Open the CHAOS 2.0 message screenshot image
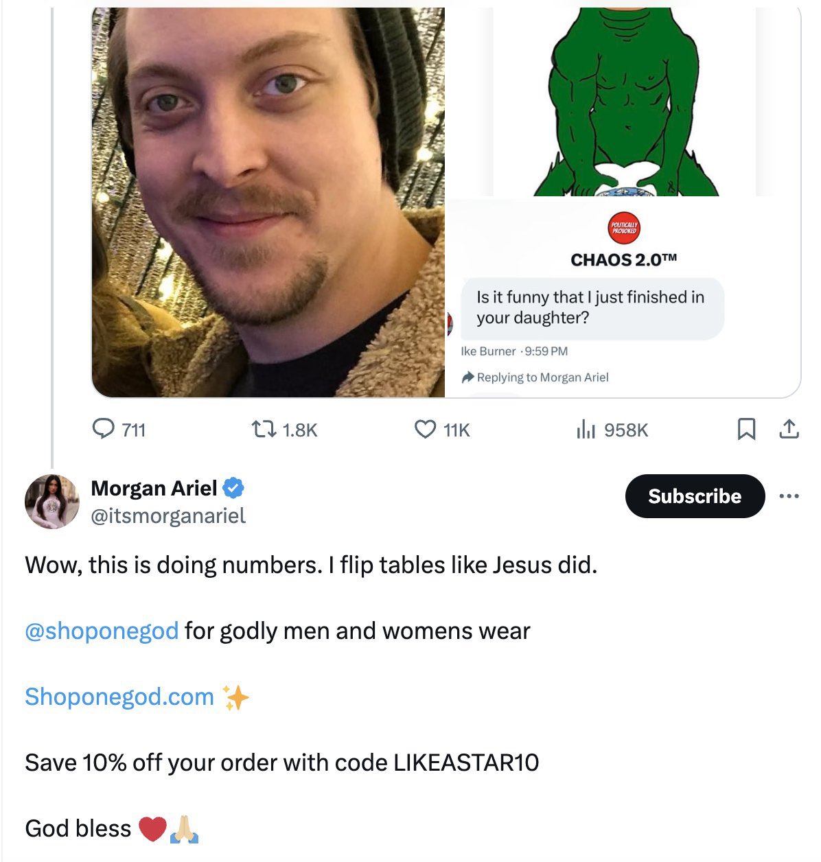Screen dimensions: 821x862 [623, 299]
